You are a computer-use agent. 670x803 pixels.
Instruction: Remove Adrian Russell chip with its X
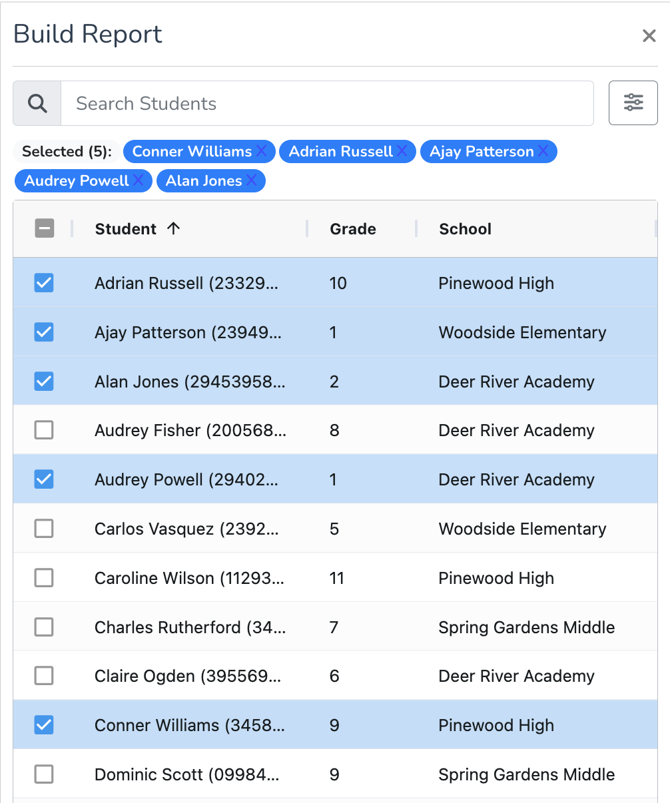click(402, 151)
